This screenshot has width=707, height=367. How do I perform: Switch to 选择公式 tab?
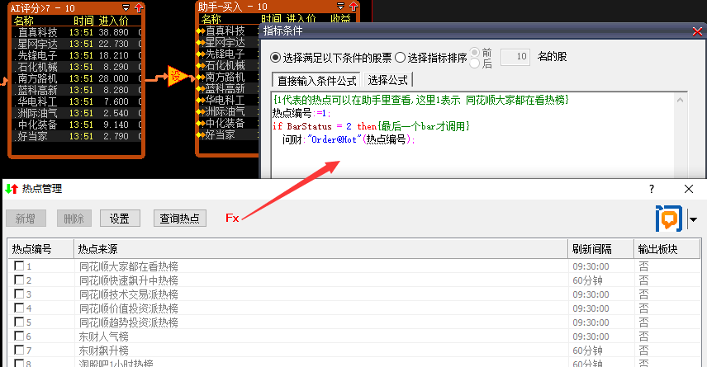point(388,80)
